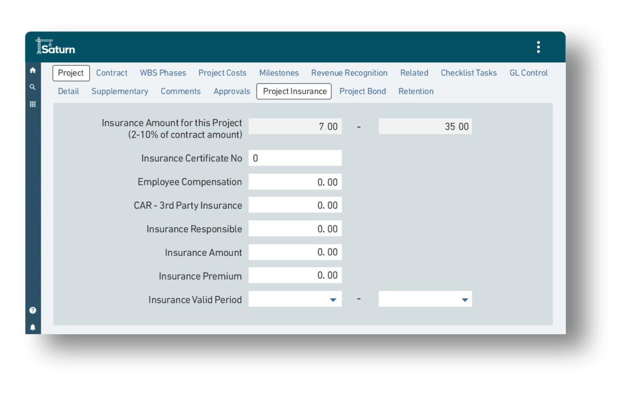This screenshot has width=632, height=394.
Task: Open search from the sidebar magnifier icon
Action: [x=33, y=87]
